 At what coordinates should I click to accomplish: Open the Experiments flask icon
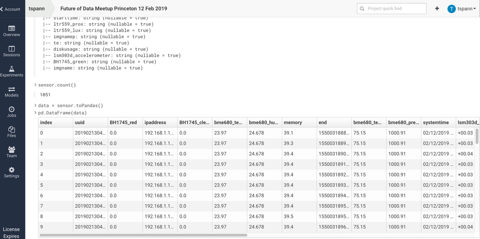(12, 69)
